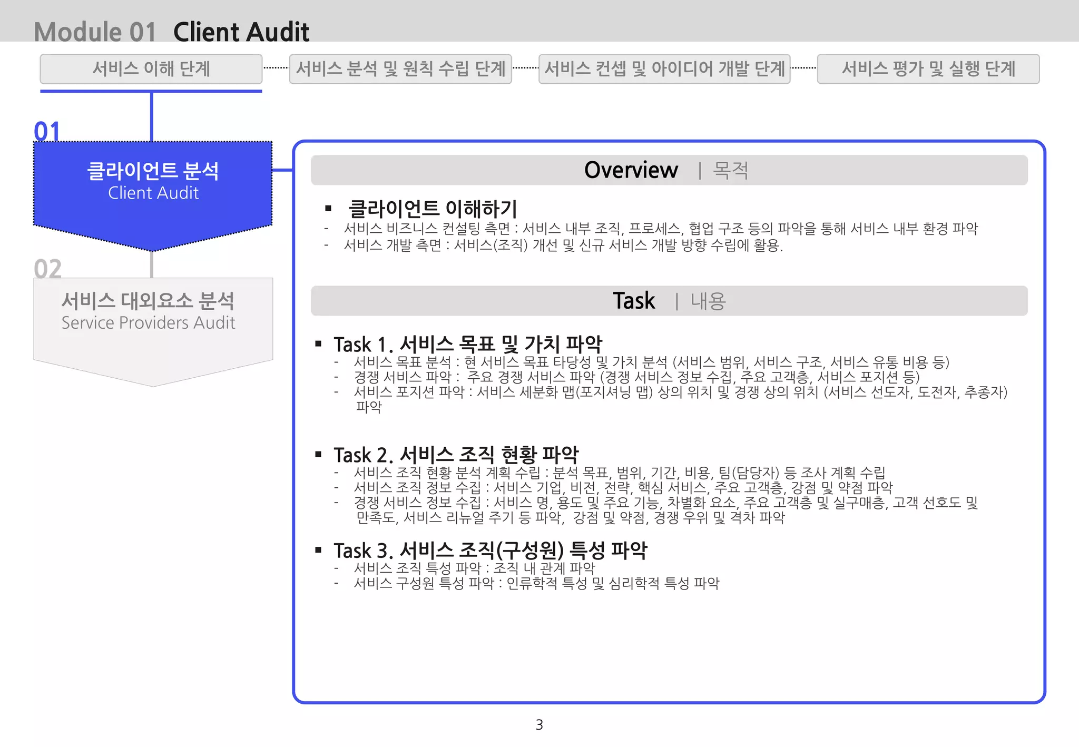The image size is (1079, 747).
Task: Click the line starting 서비스 목표 분석
Action: (652, 362)
